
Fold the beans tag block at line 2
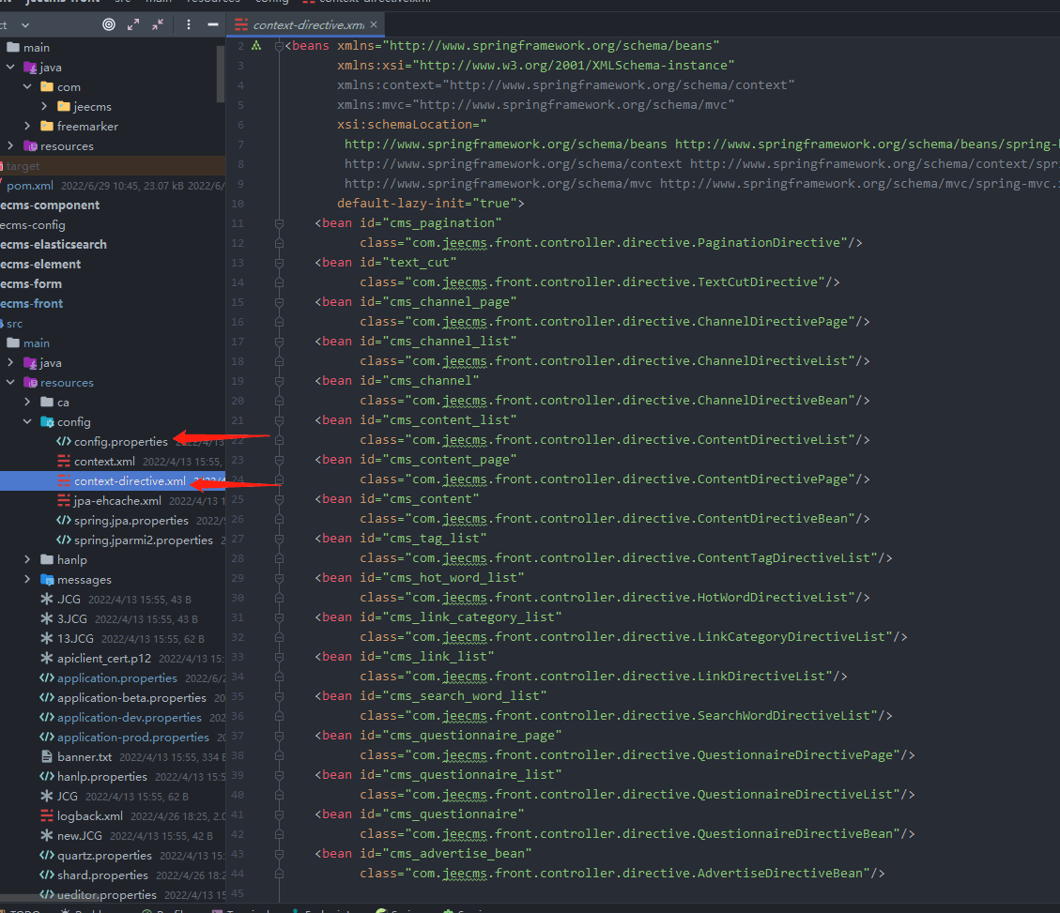[x=279, y=46]
